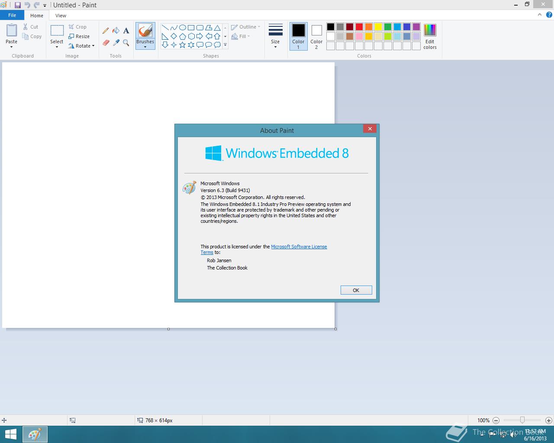Pick the green color swatch

[x=388, y=27]
